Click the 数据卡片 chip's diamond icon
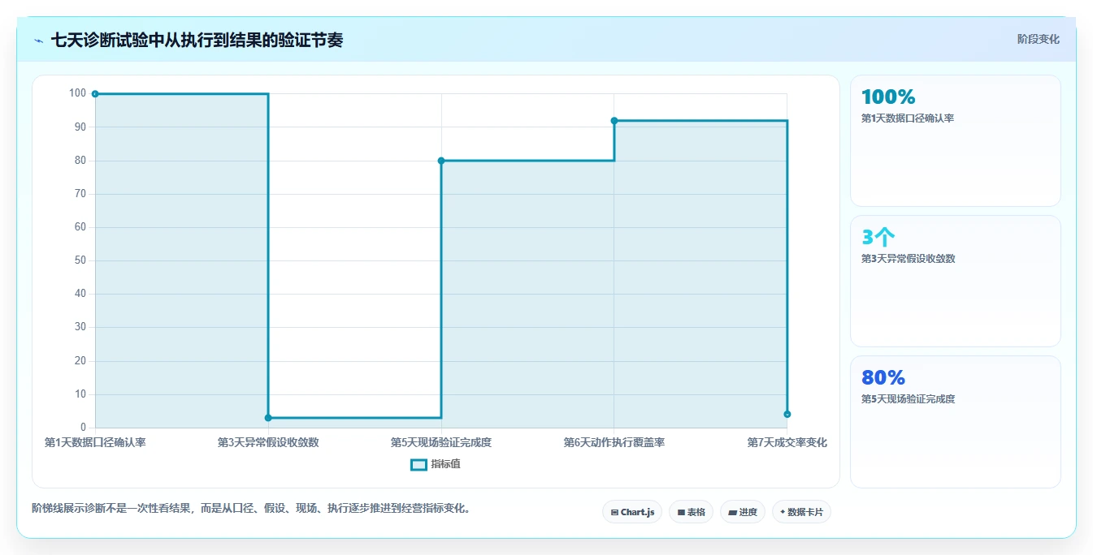1093x555 pixels. point(783,512)
